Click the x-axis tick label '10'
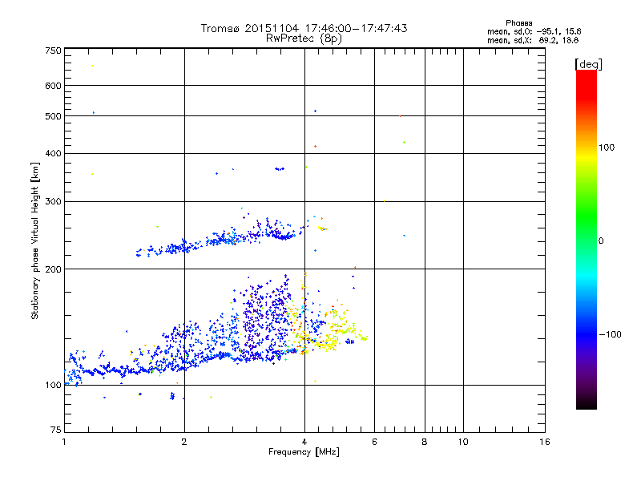The width and height of the screenshot is (641, 481). 463,442
